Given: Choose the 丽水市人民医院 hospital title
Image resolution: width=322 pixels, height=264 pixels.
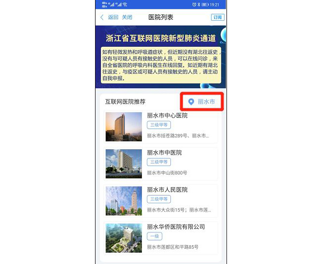Looking at the screenshot, I should point(167,190).
